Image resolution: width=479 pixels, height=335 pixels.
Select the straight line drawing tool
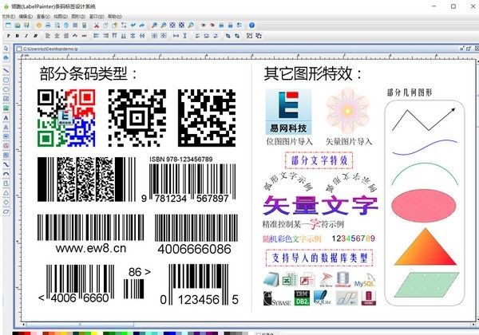pos(6,70)
